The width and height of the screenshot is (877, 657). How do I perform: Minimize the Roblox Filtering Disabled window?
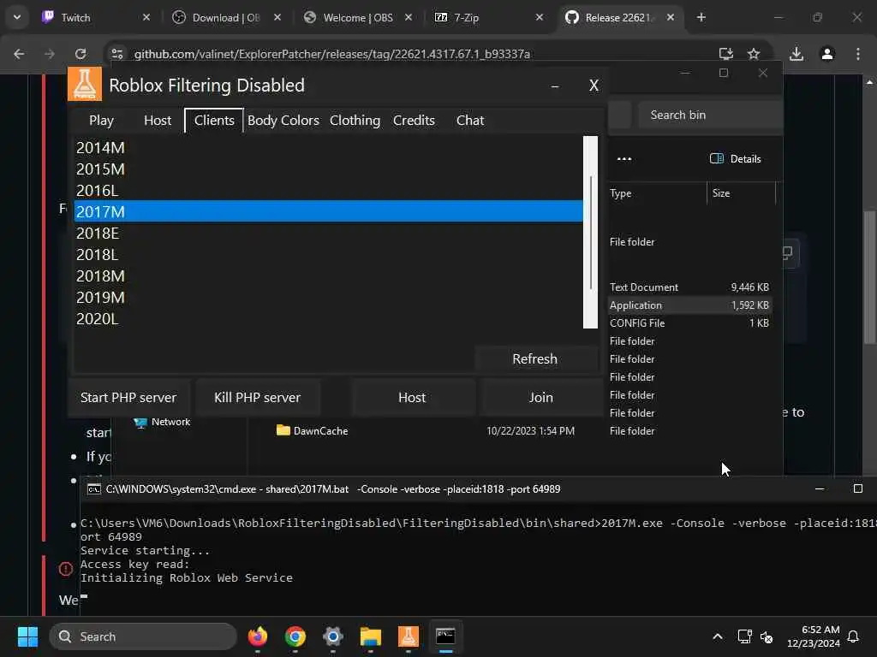click(x=555, y=86)
